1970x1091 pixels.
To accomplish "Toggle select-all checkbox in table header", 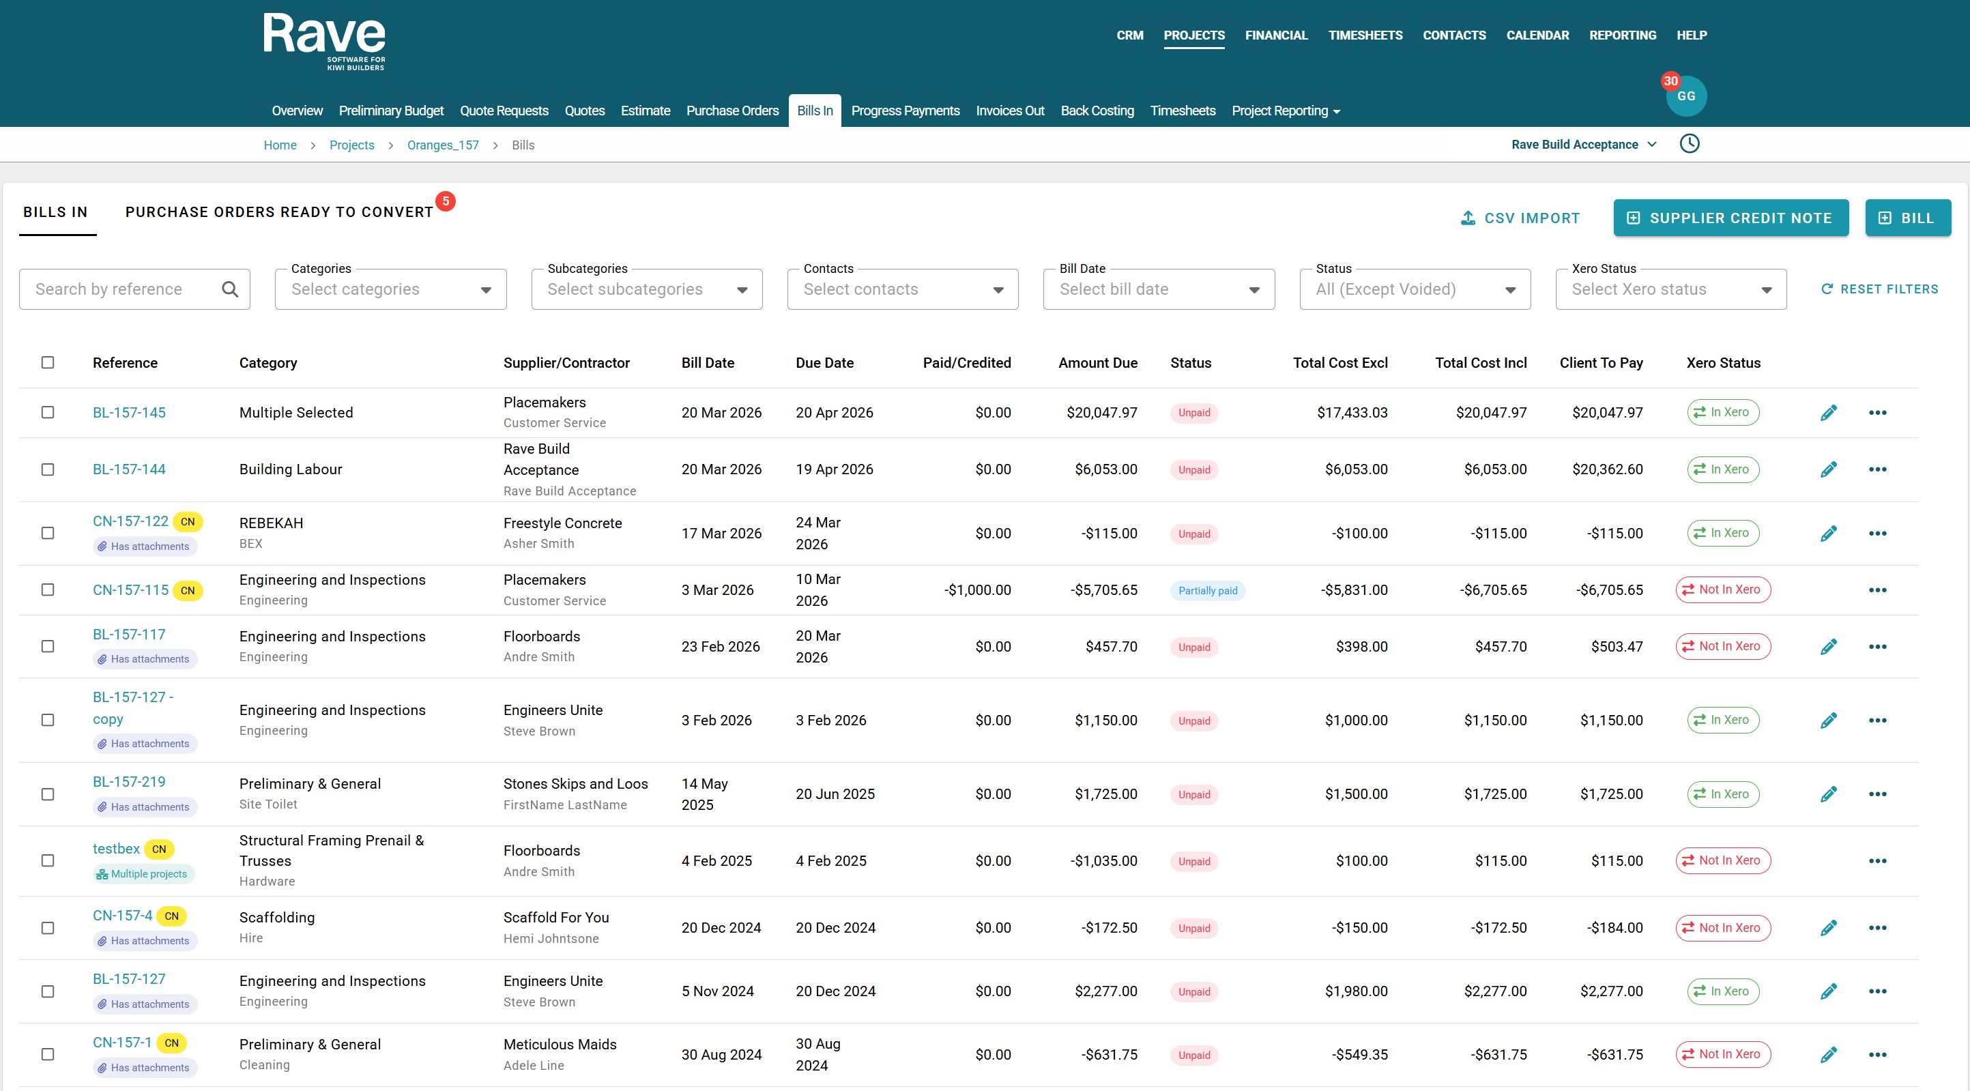I will click(47, 362).
